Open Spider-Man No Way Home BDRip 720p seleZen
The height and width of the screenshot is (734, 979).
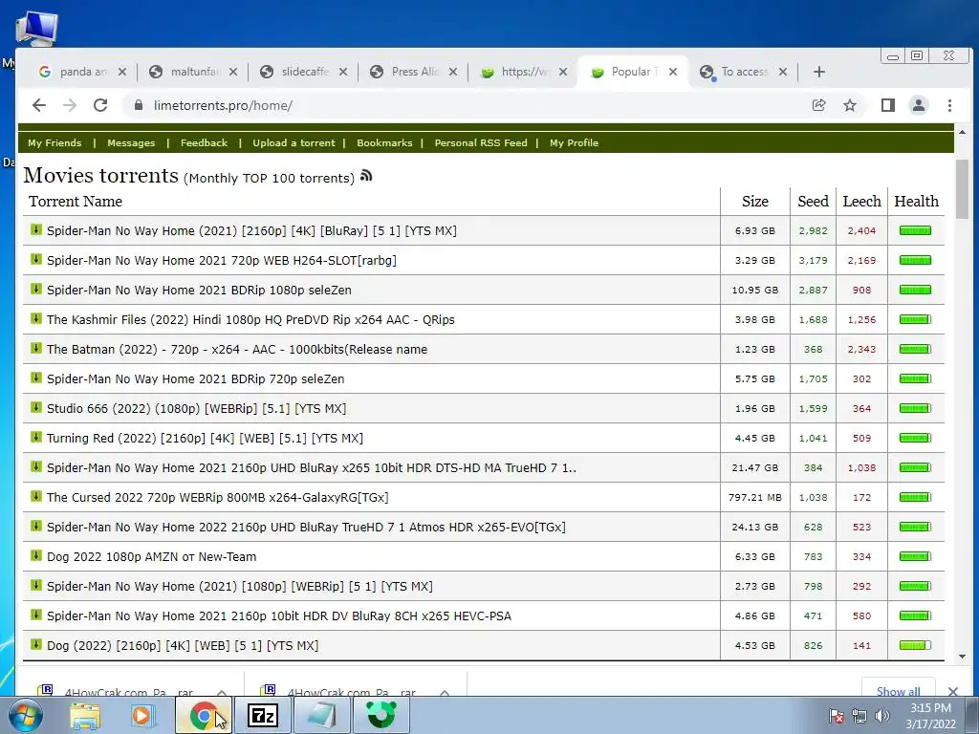(195, 378)
